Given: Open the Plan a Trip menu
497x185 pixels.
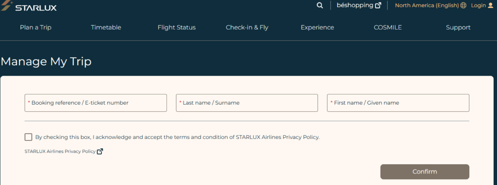Looking at the screenshot, I should click(x=35, y=28).
